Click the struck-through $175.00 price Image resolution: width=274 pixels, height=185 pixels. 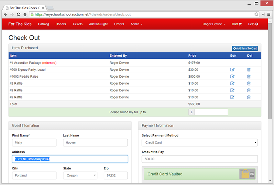coord(194,63)
